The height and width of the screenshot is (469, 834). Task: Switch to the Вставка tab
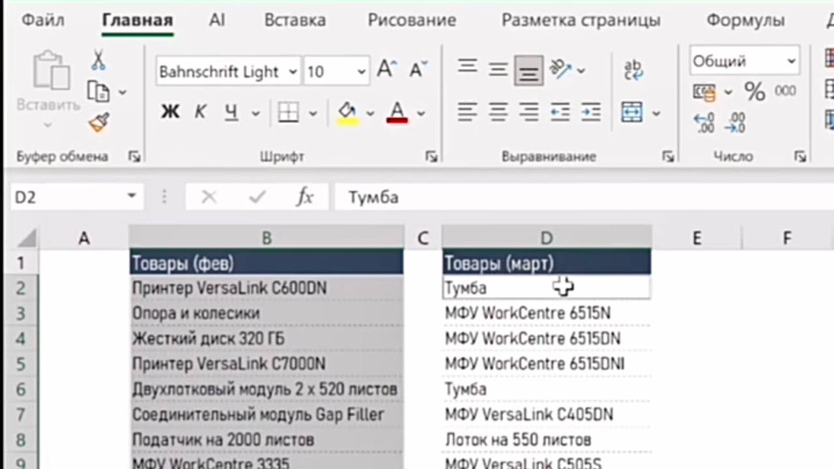295,20
